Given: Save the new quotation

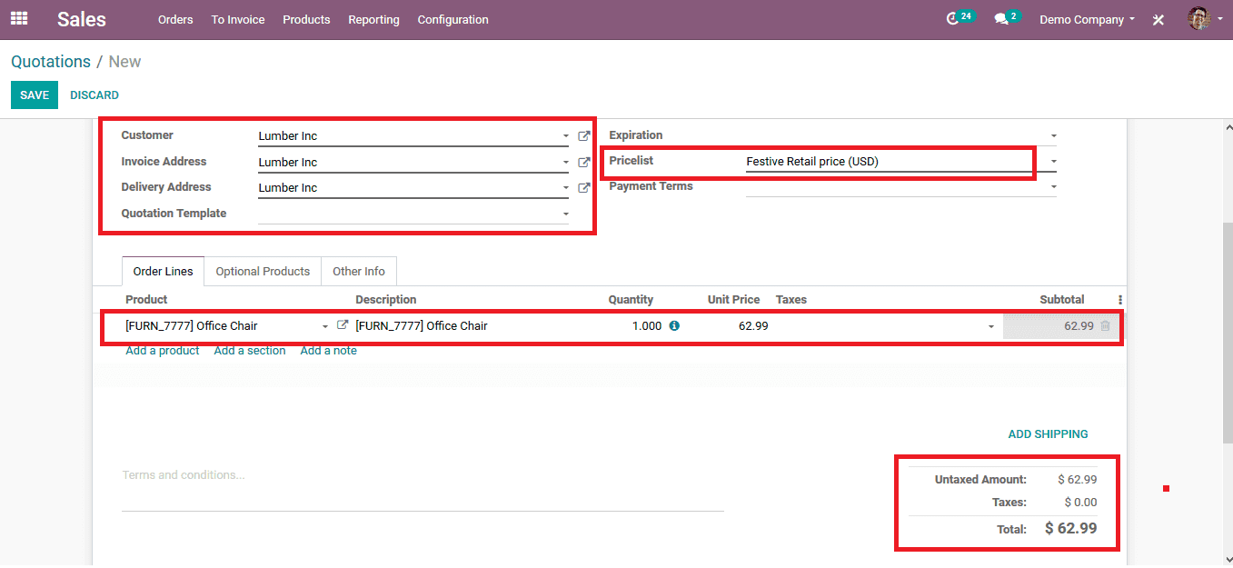Looking at the screenshot, I should point(35,95).
